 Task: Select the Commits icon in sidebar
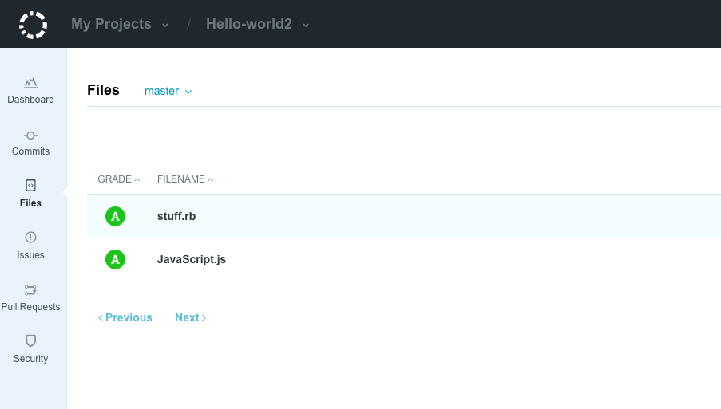point(30,136)
